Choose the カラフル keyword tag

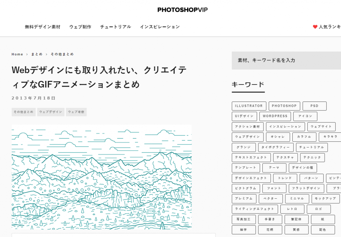pos(304,137)
